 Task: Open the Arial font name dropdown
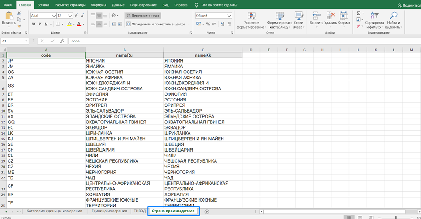tap(54, 16)
